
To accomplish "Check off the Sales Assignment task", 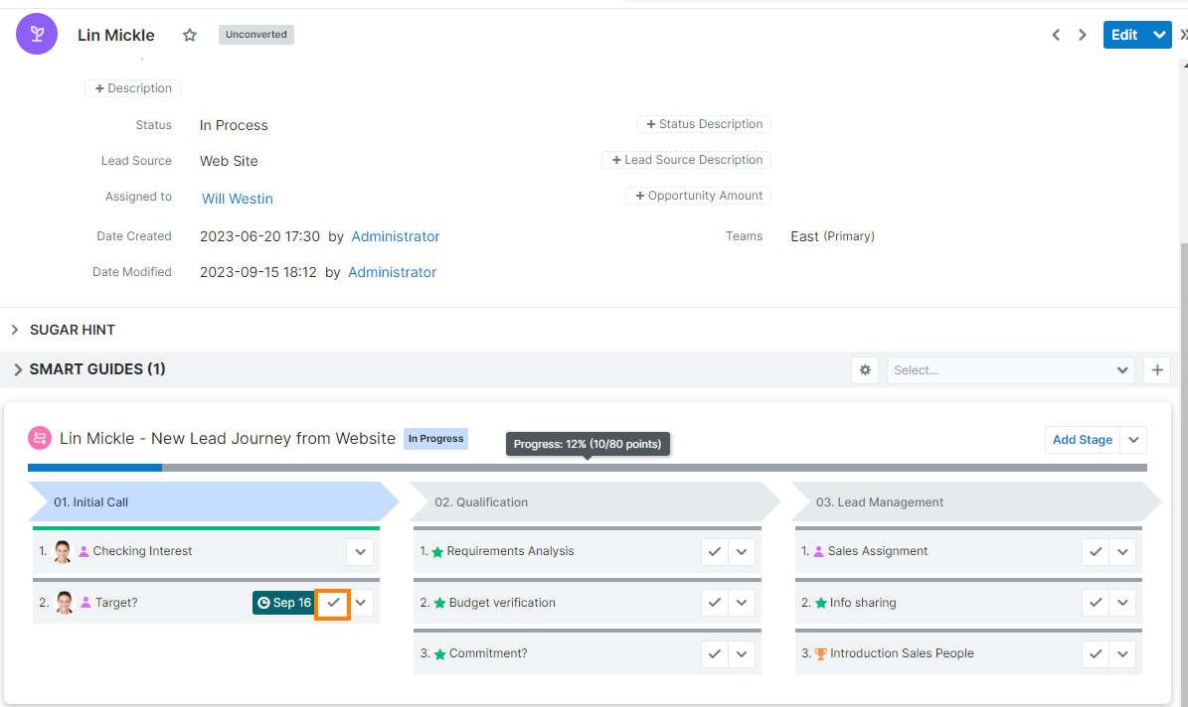I will tap(1096, 552).
